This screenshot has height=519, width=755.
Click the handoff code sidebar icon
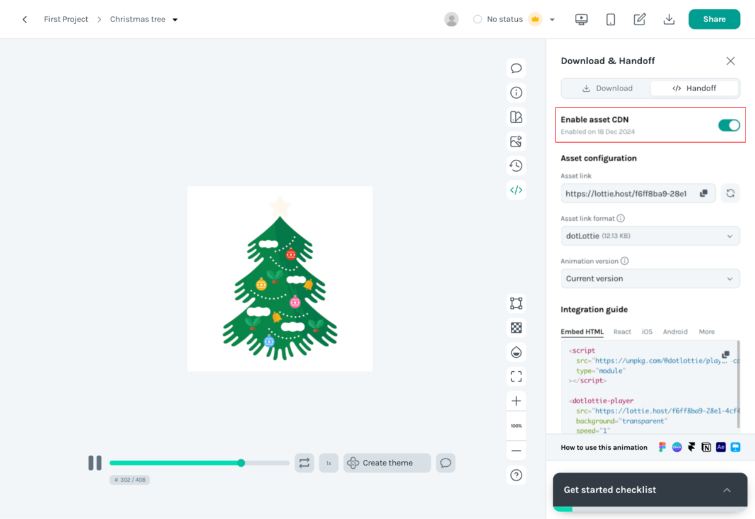(x=516, y=190)
